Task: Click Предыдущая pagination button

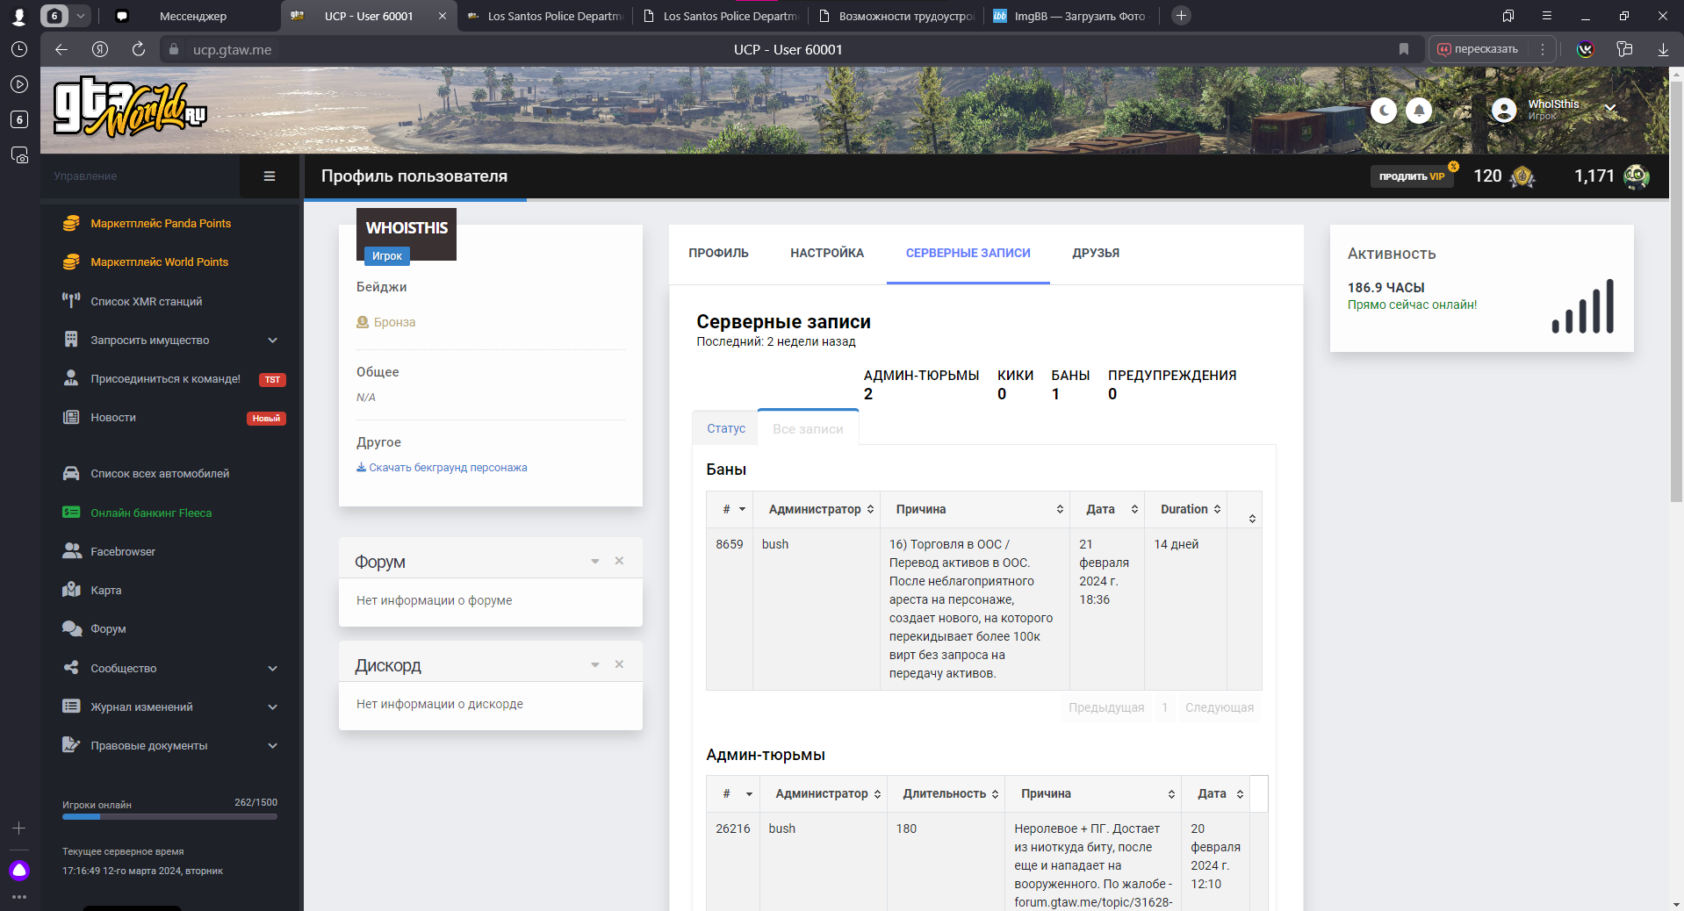Action: (1106, 708)
